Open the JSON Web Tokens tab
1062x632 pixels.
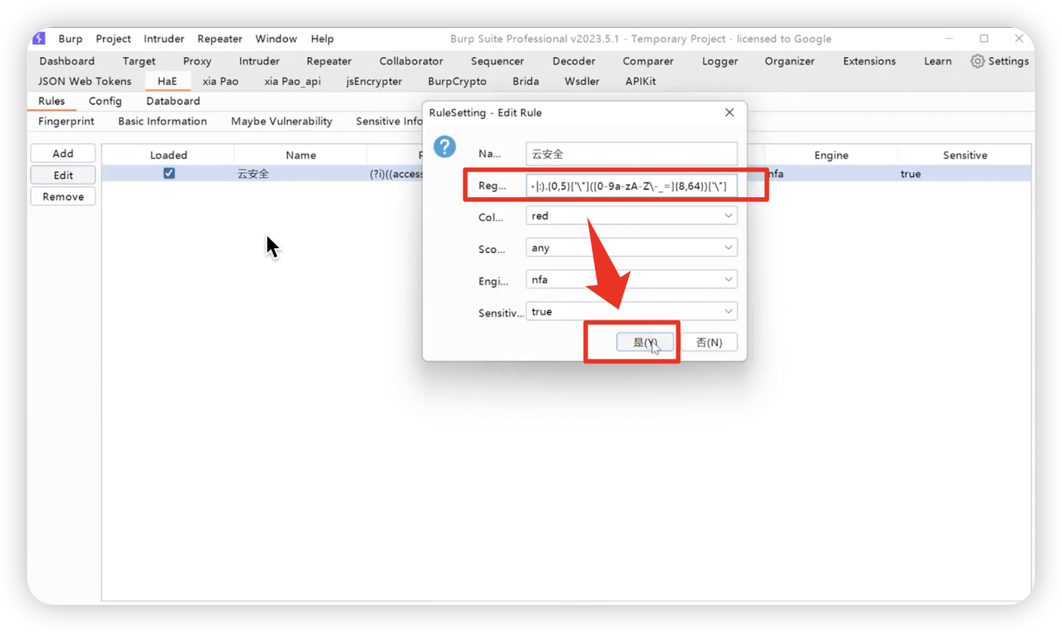(84, 81)
